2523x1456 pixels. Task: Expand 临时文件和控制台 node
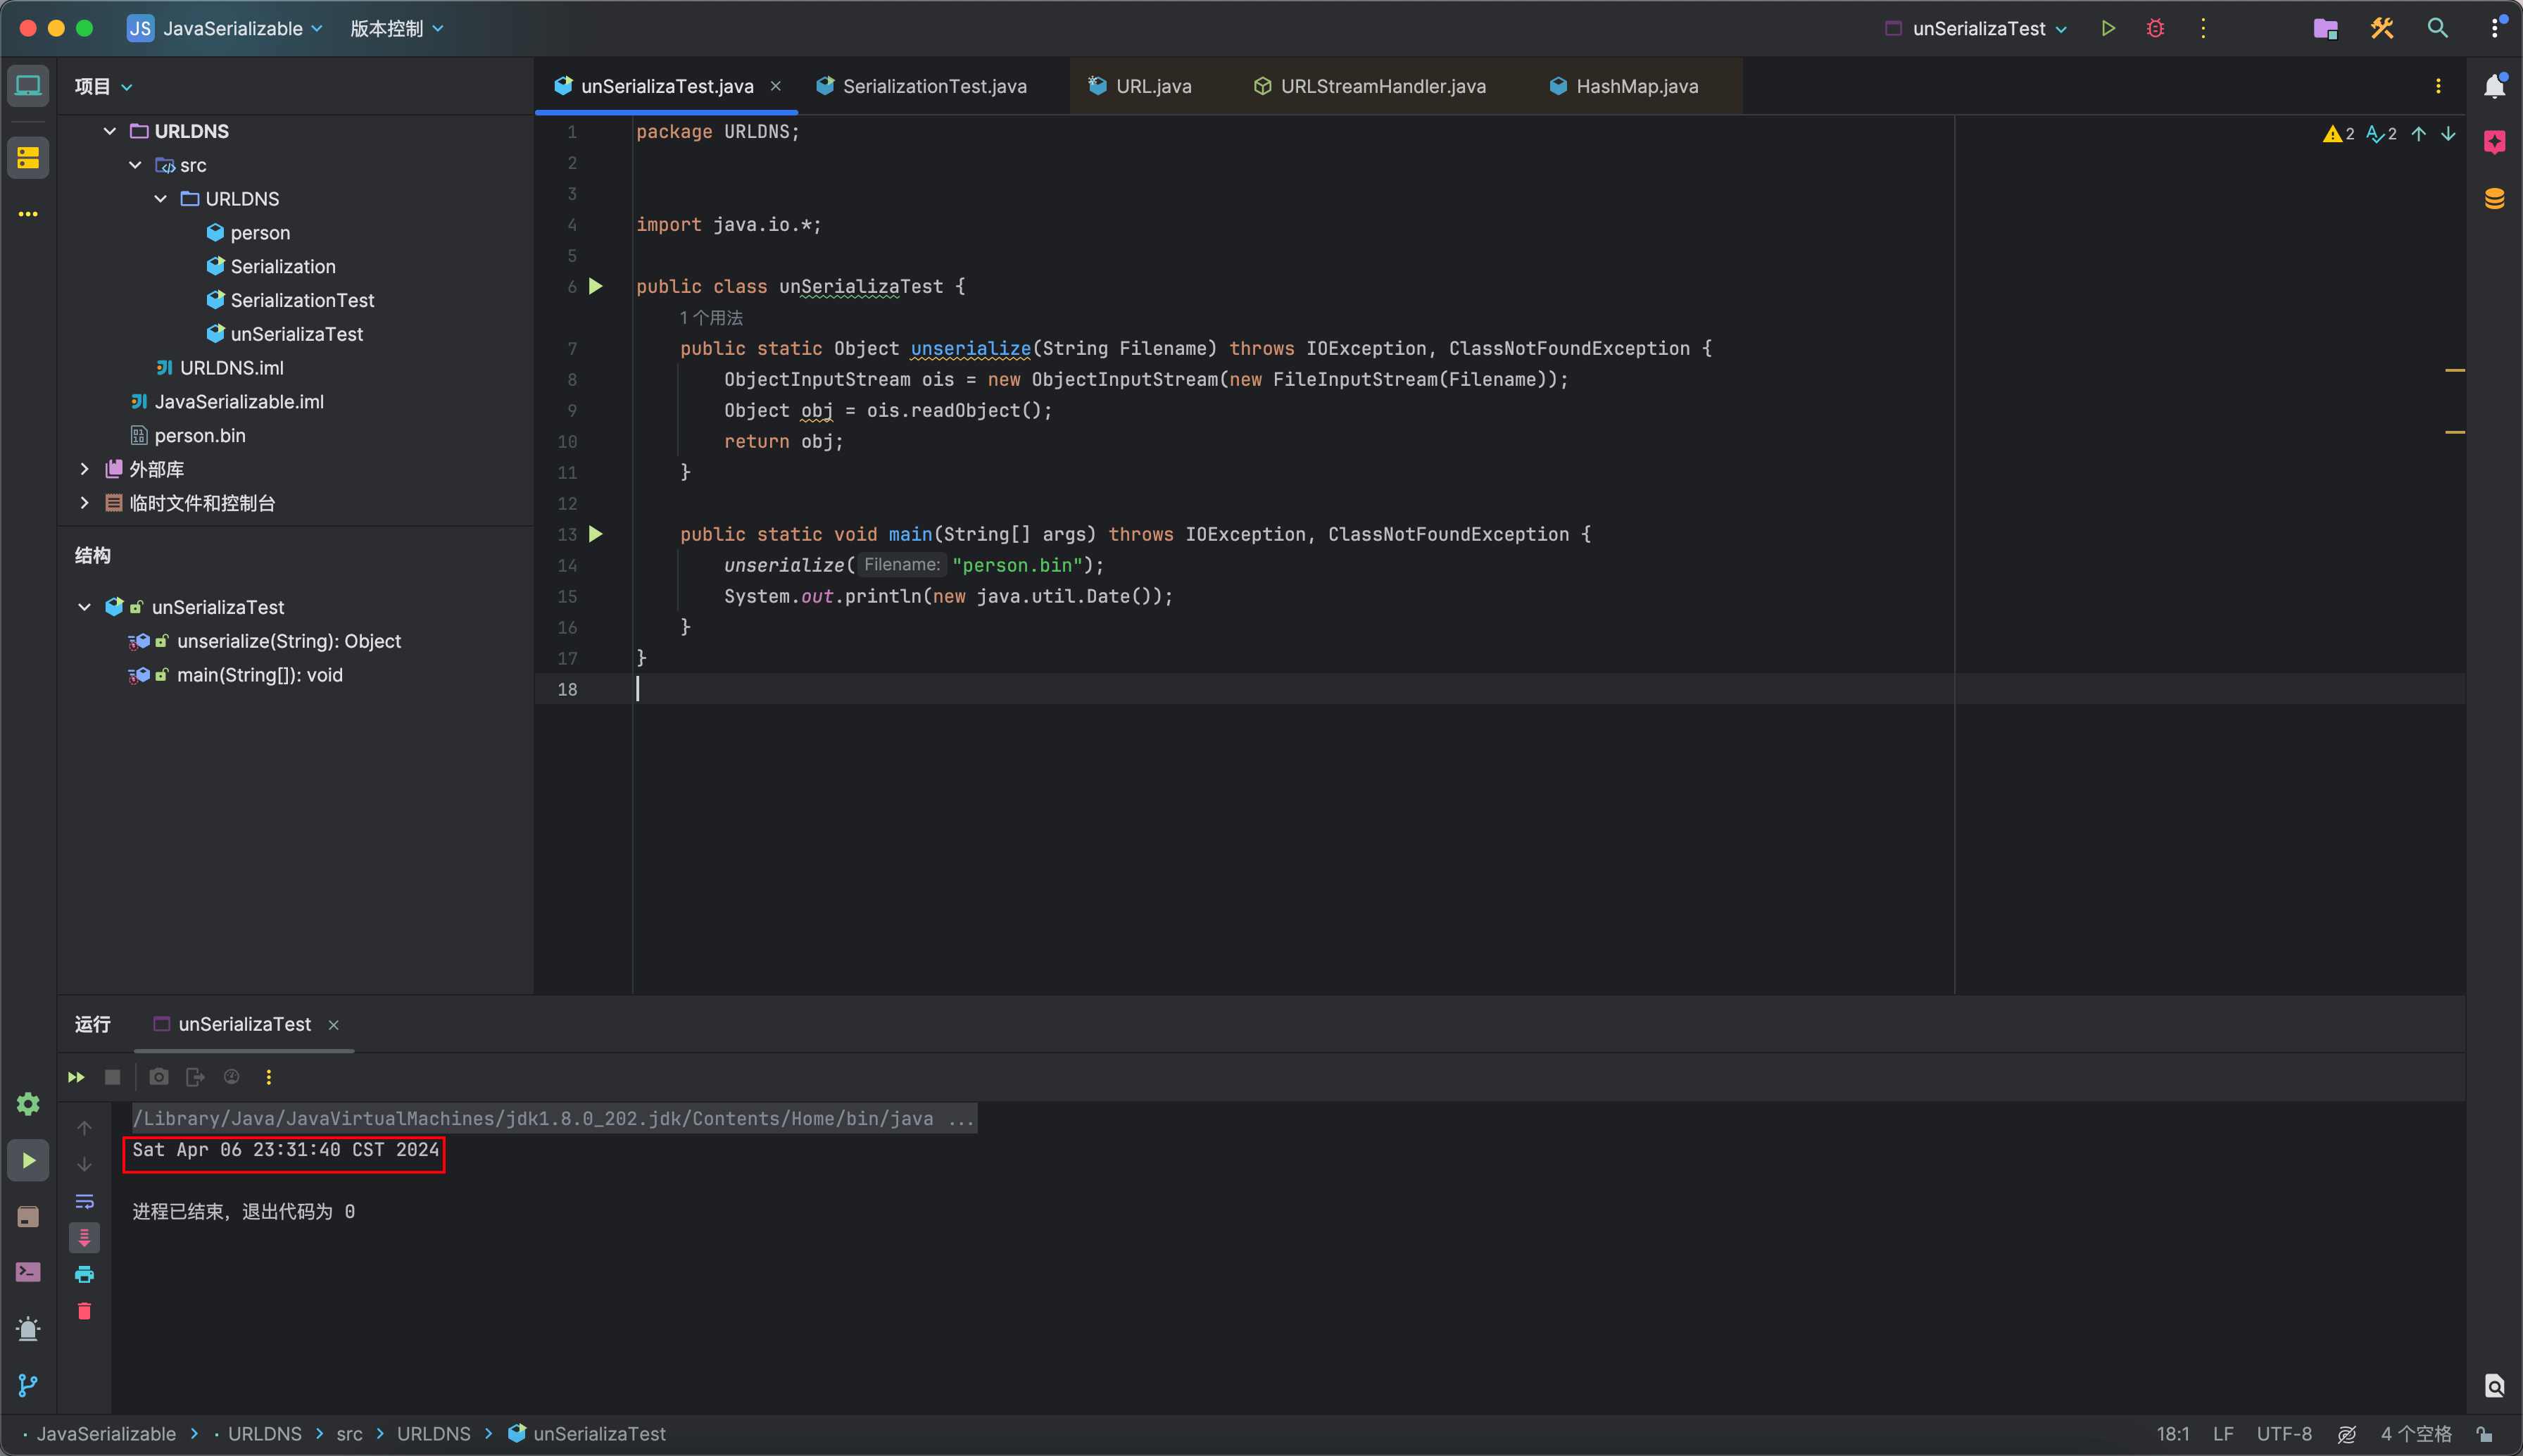[85, 503]
